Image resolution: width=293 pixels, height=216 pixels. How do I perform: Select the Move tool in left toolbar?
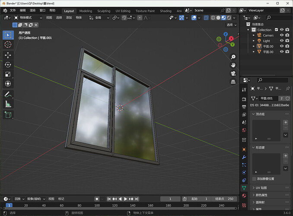click(x=8, y=55)
